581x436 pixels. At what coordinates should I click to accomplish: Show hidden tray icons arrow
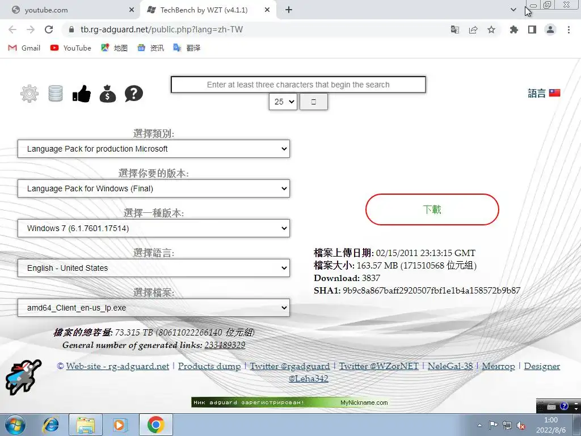(480, 425)
